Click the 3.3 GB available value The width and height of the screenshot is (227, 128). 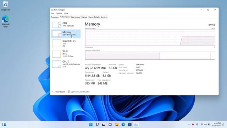pos(113,68)
